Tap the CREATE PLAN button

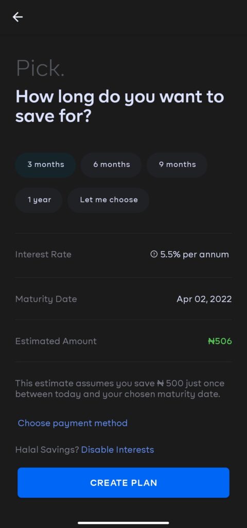tap(123, 483)
